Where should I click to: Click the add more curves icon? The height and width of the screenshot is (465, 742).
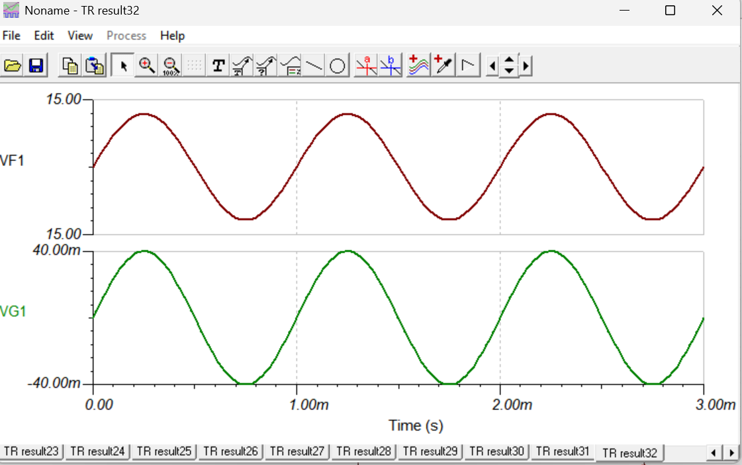coord(418,65)
